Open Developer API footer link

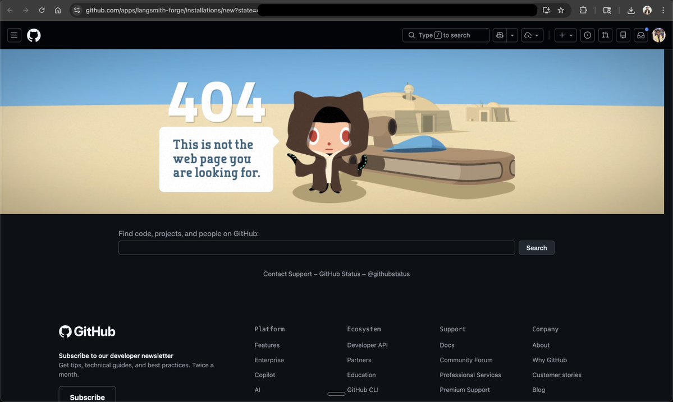coord(368,345)
